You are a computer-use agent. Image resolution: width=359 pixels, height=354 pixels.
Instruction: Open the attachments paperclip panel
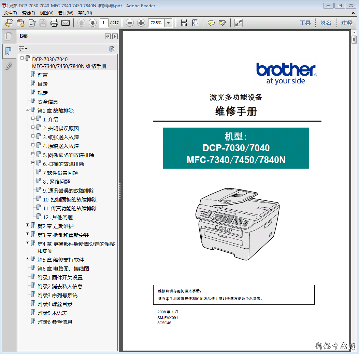[8, 66]
